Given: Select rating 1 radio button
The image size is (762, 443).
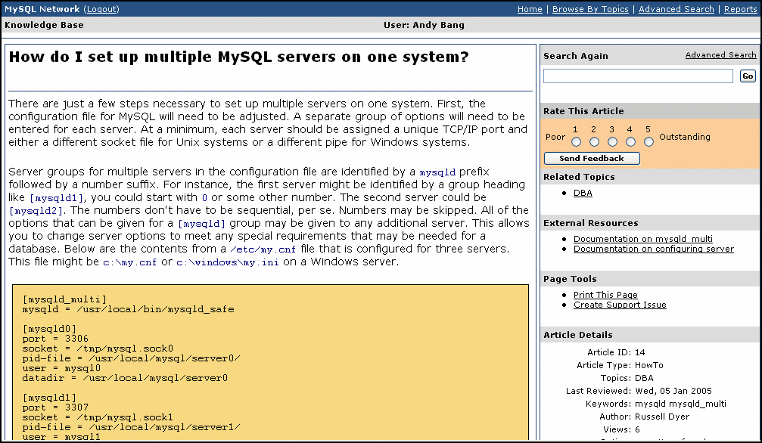Looking at the screenshot, I should (577, 142).
